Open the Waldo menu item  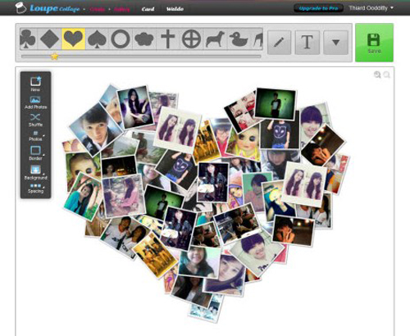point(175,9)
